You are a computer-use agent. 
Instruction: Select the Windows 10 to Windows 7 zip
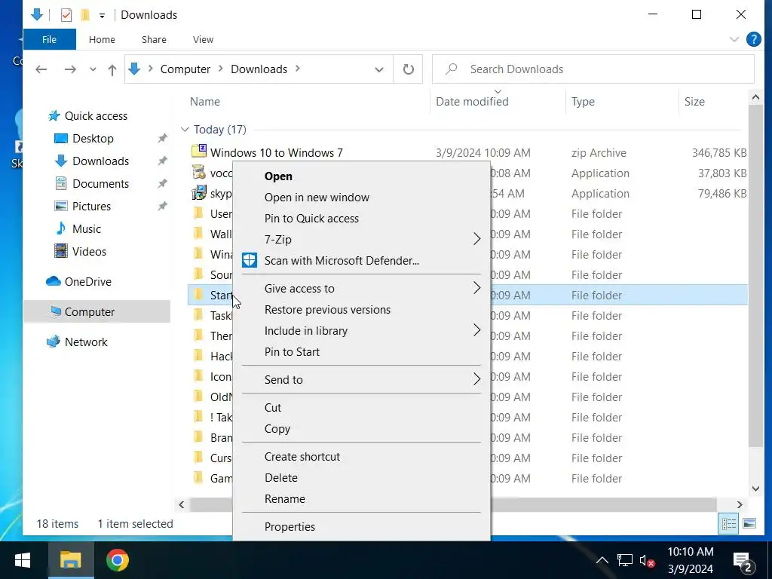click(x=276, y=153)
